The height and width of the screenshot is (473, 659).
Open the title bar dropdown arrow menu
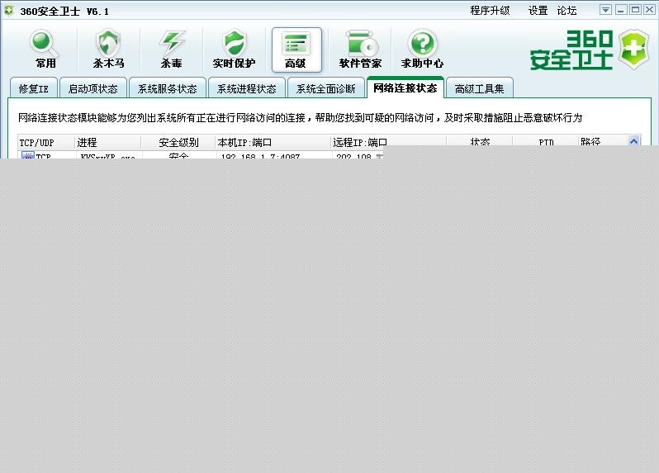[x=605, y=10]
